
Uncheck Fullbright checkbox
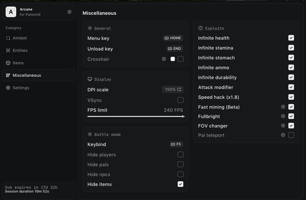pyautogui.click(x=291, y=116)
